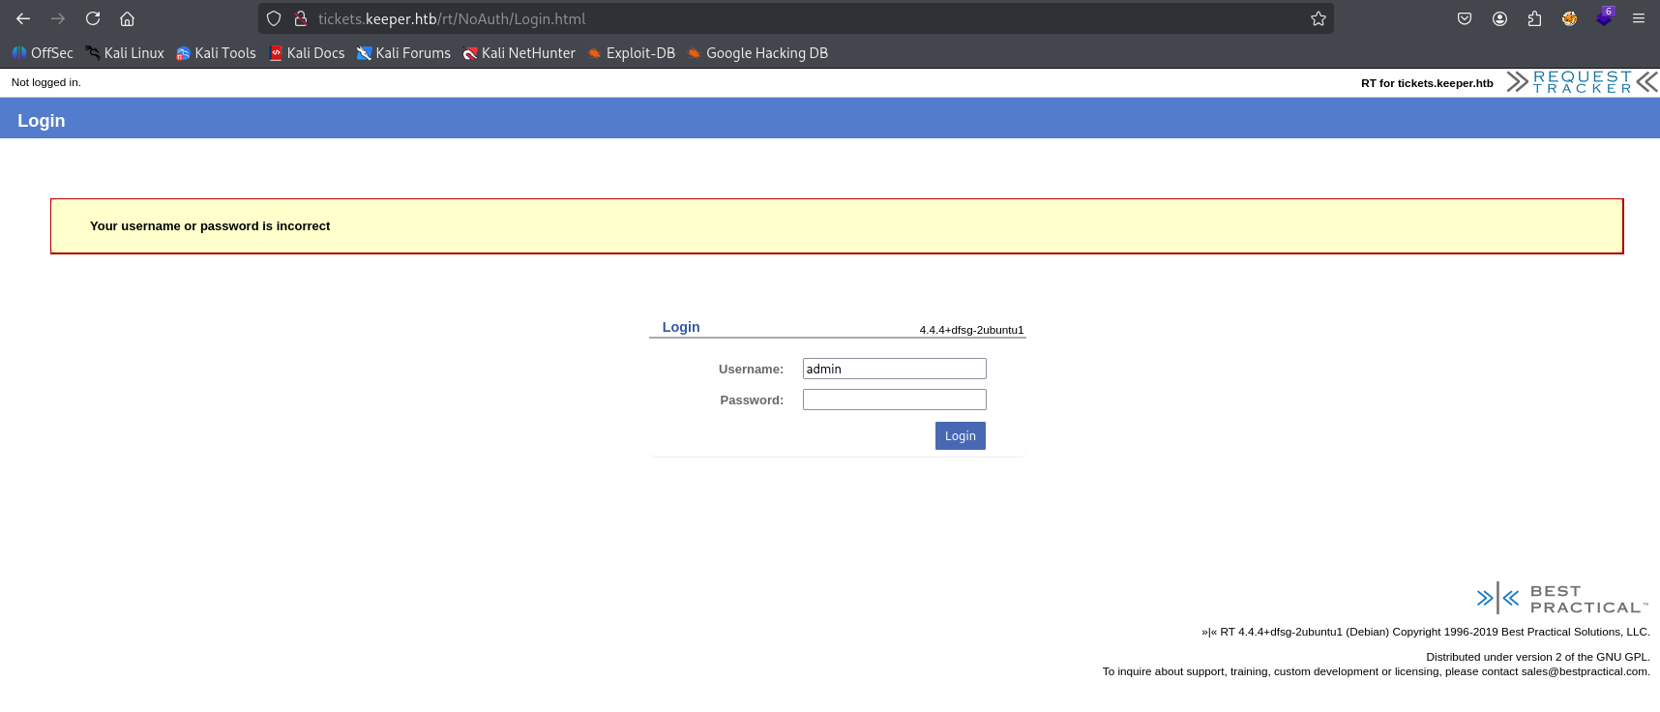The width and height of the screenshot is (1660, 712).
Task: Click the 'Username:' label
Action: [x=751, y=370]
